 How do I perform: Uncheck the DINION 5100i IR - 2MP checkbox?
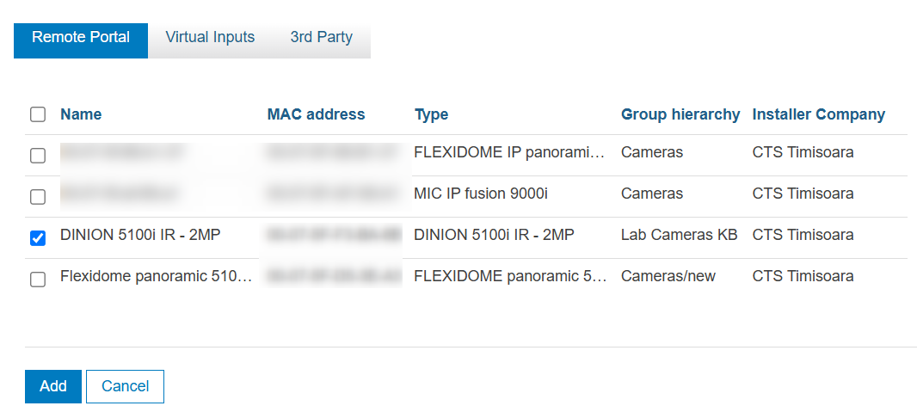tap(38, 238)
